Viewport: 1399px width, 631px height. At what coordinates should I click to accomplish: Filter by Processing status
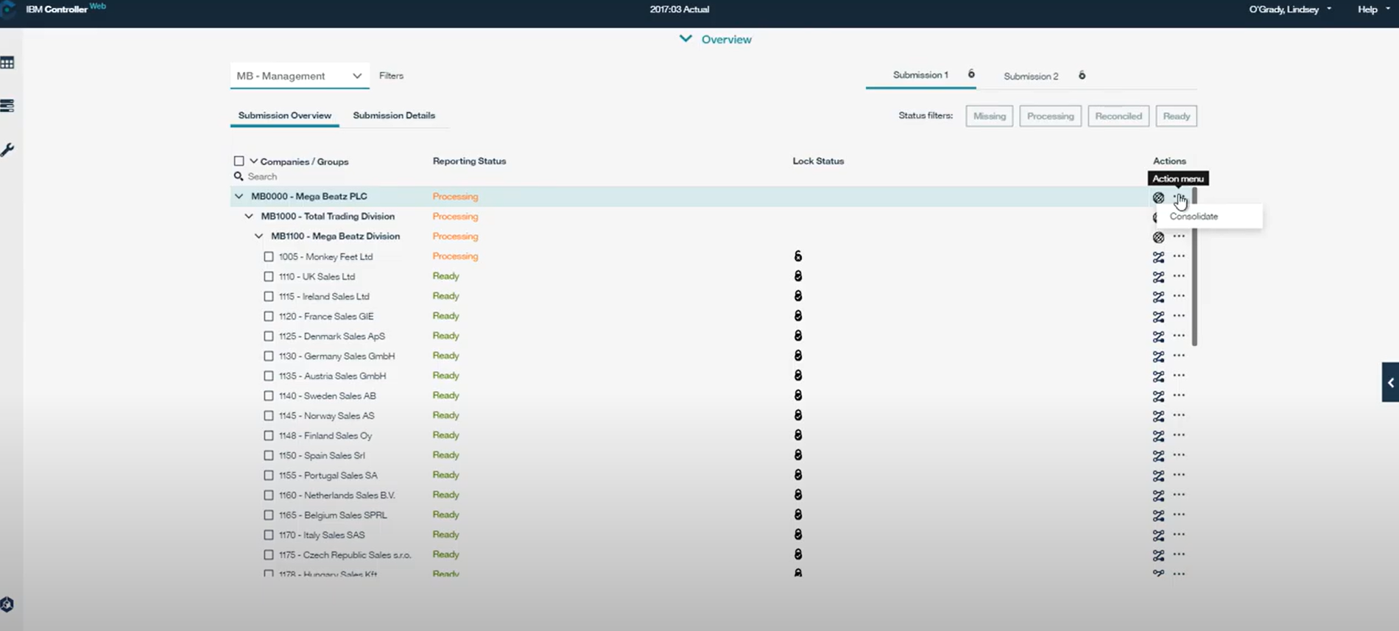tap(1050, 116)
